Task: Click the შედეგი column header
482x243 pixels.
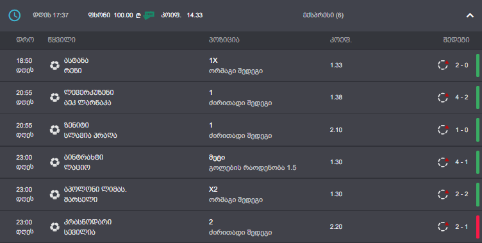Action: point(456,40)
